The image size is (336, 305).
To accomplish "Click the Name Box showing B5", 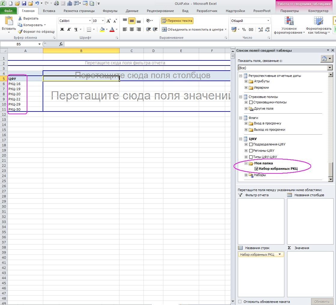I will [19, 44].
